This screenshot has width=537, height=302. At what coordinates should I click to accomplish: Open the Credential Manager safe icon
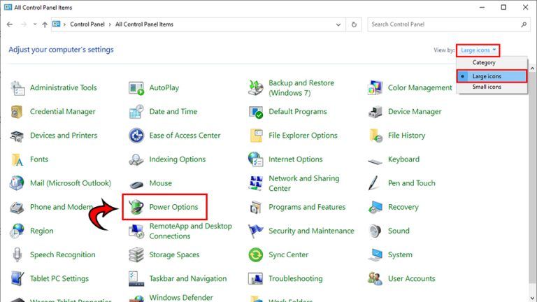pyautogui.click(x=17, y=112)
